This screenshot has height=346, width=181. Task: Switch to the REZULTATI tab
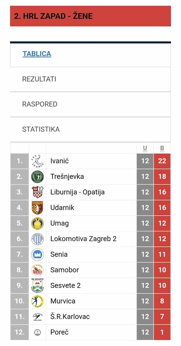coord(39,79)
